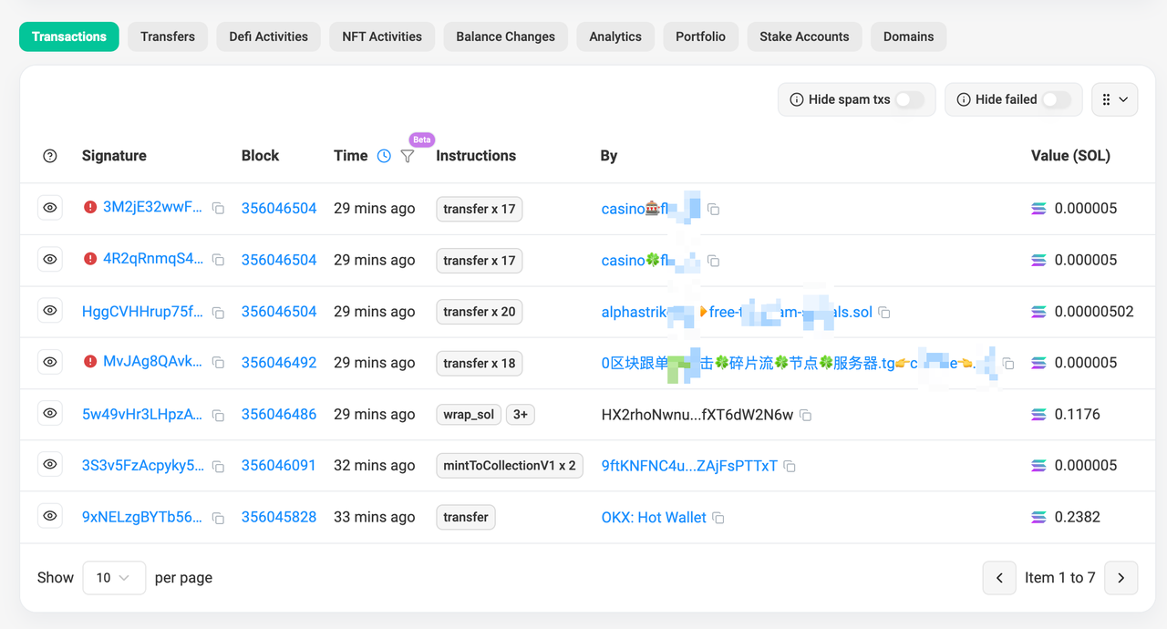Open block 356046091 link
This screenshot has height=629, width=1167.
coord(278,465)
